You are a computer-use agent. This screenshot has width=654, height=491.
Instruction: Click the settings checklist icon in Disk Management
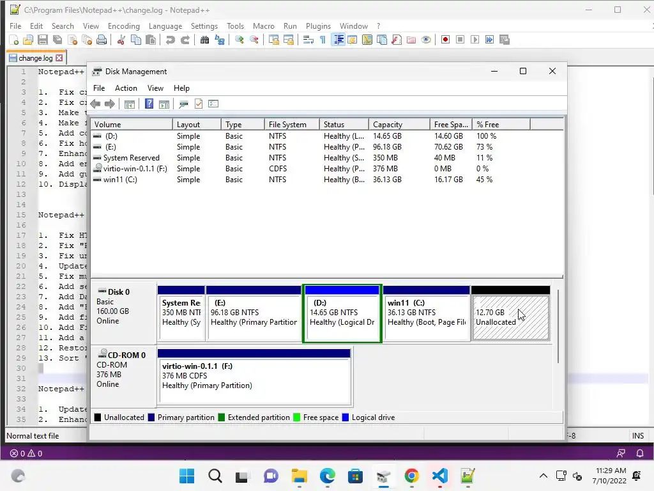click(x=213, y=104)
